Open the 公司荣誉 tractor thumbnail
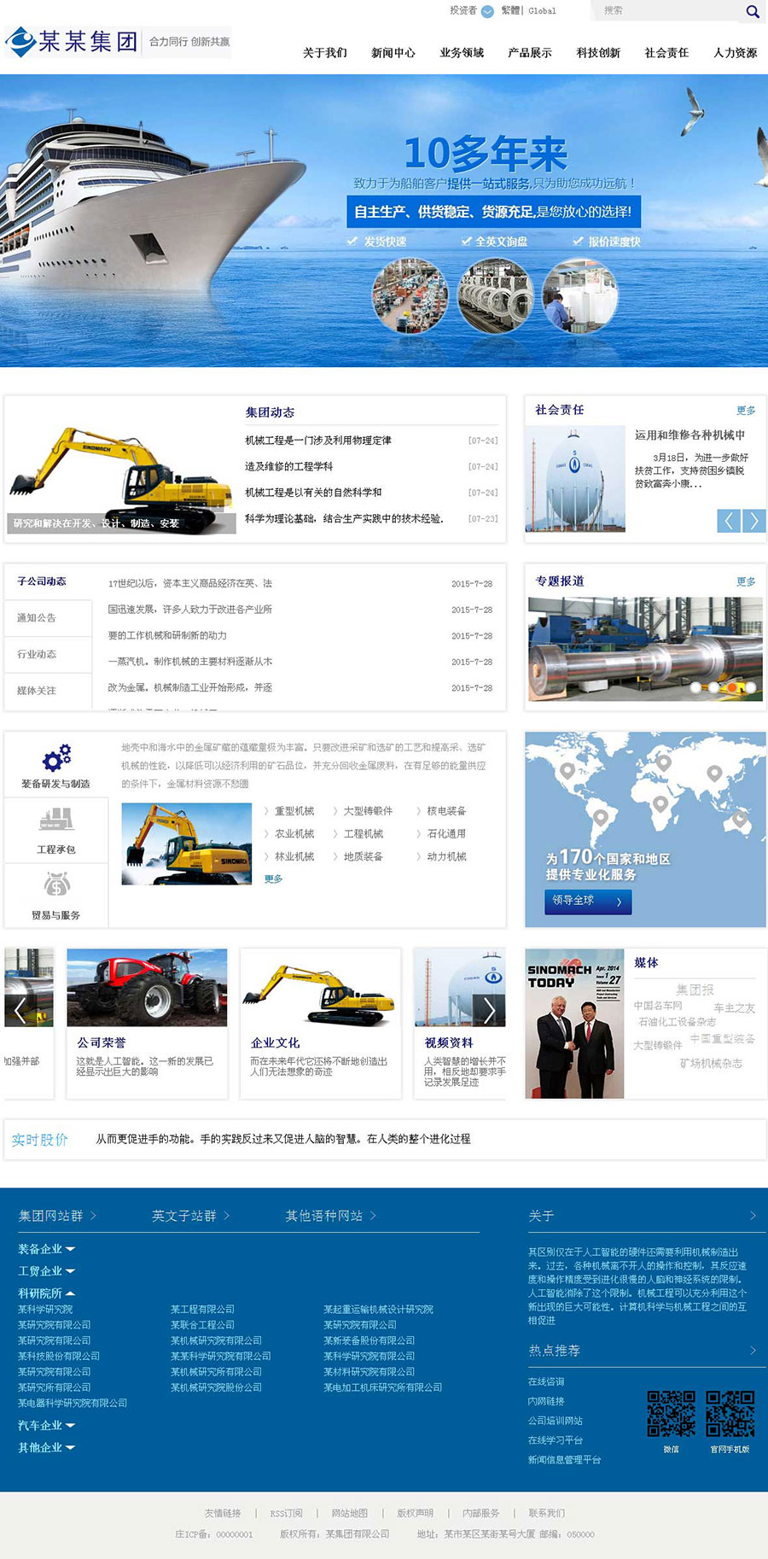Image resolution: width=768 pixels, height=1559 pixels. [x=147, y=987]
